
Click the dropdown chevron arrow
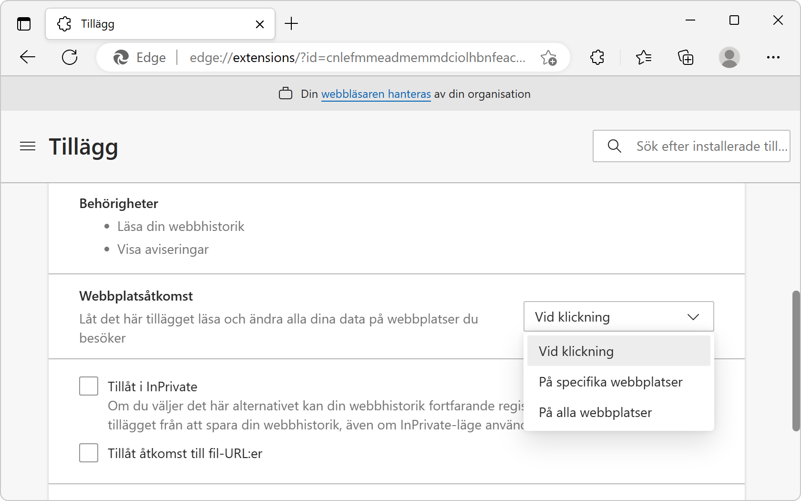pyautogui.click(x=693, y=317)
